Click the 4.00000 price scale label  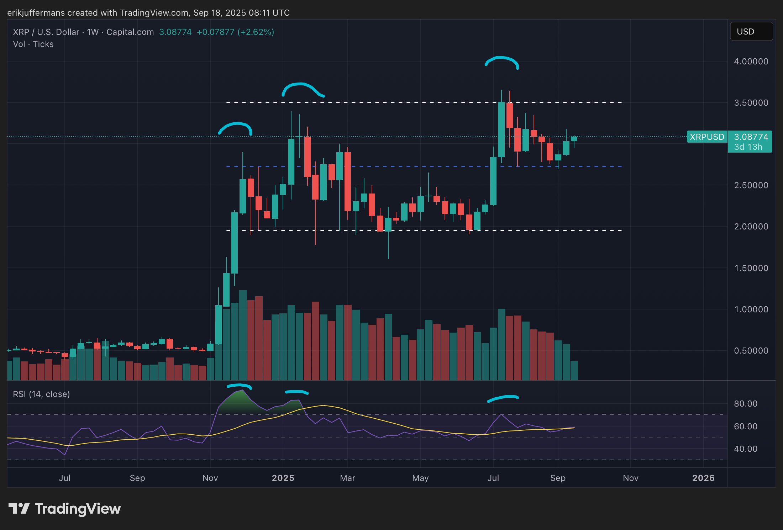pyautogui.click(x=751, y=62)
